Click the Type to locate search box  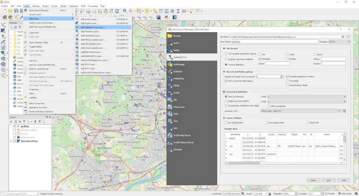coord(19,194)
